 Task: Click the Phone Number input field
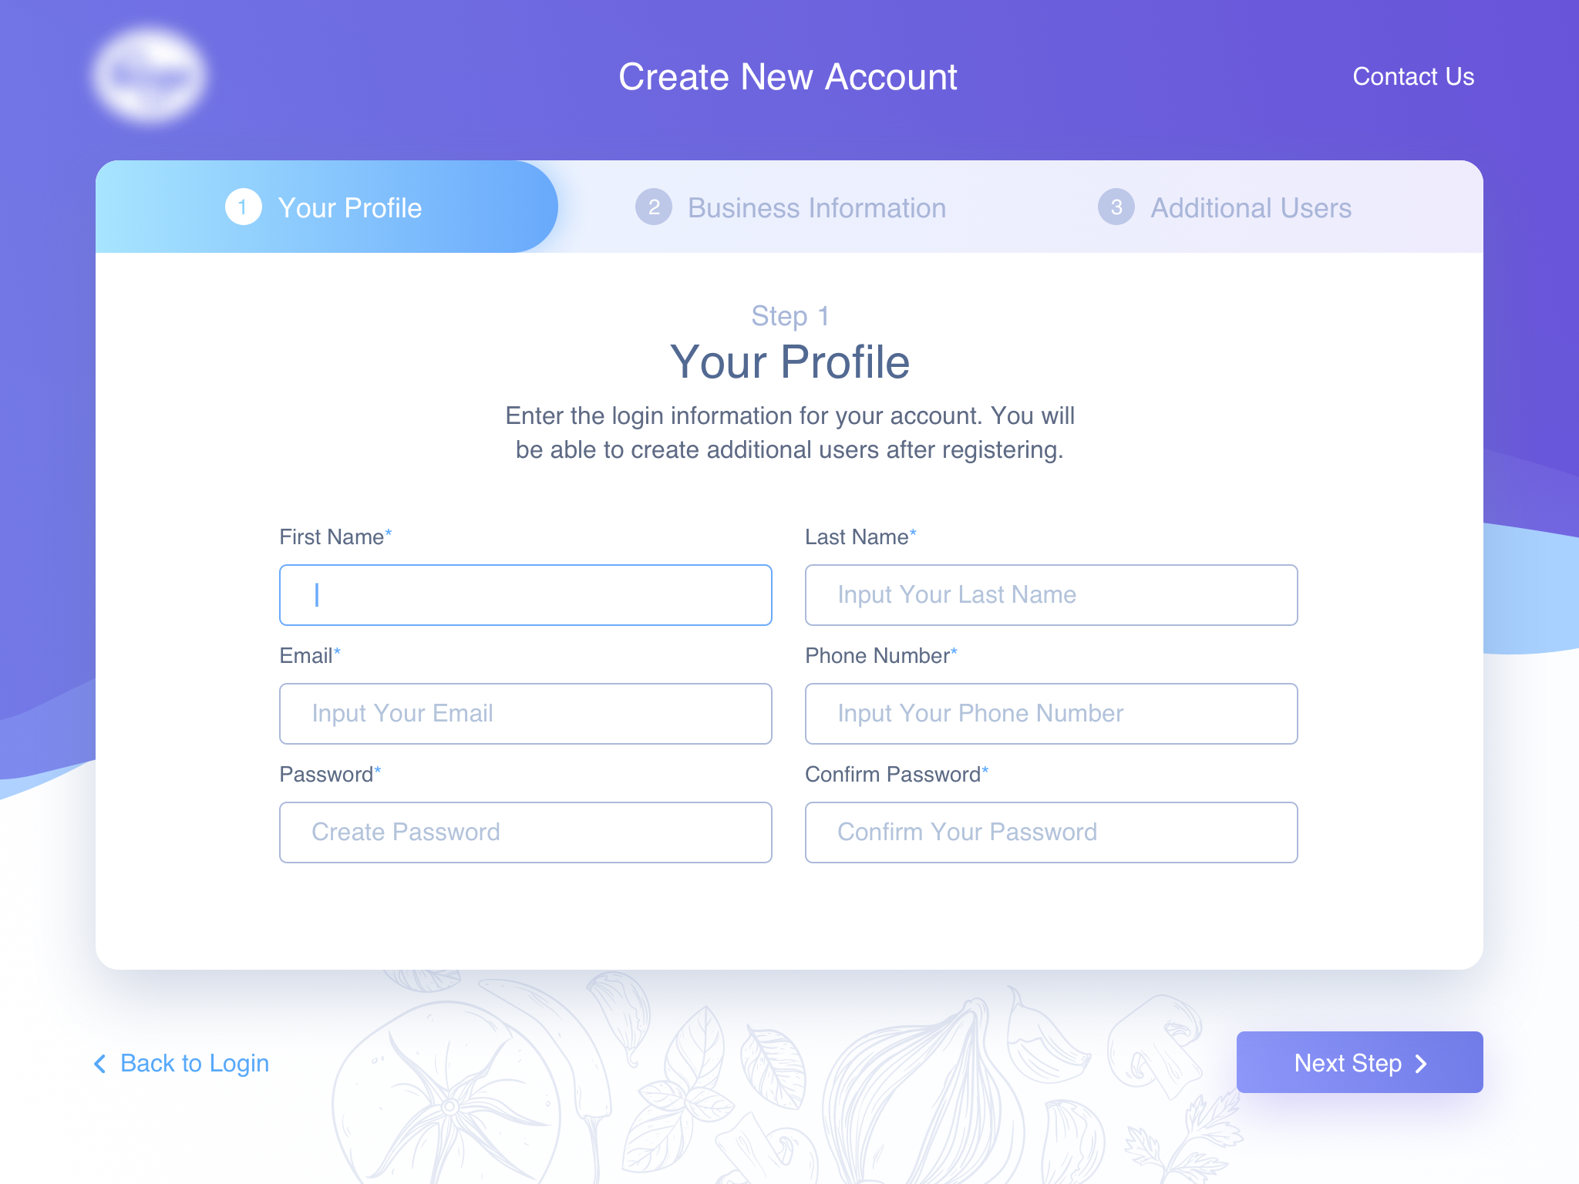coord(1053,713)
